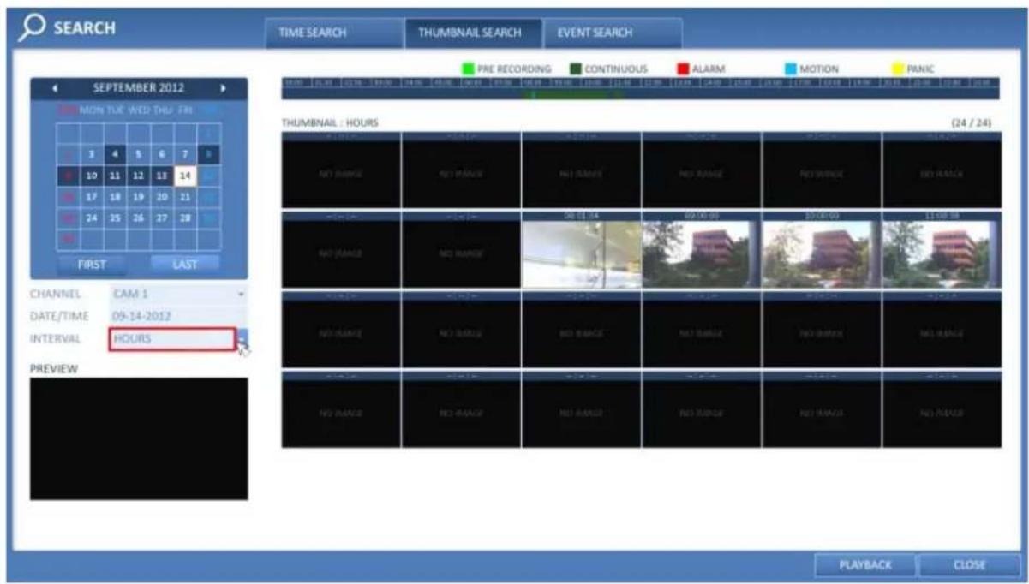
Task: Switch to the EVENT SEARCH tab
Action: pos(613,33)
